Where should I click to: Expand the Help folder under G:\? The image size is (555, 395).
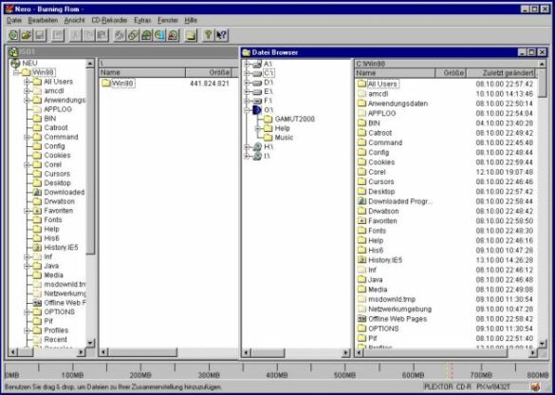pyautogui.click(x=258, y=128)
